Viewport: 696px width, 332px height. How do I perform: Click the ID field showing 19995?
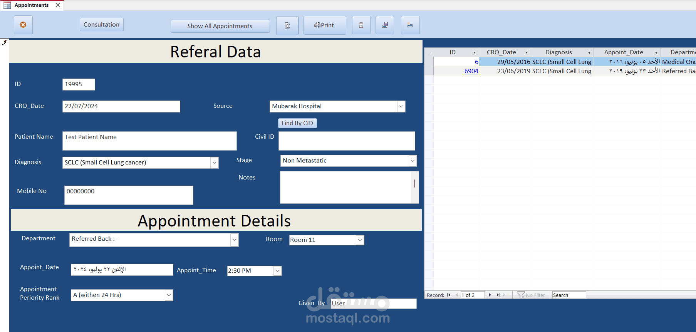pos(79,85)
